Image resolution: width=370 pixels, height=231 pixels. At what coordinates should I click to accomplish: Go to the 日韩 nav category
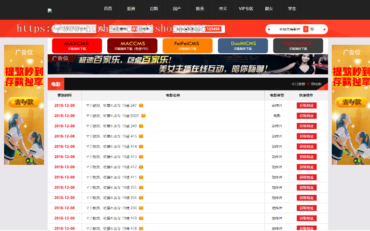(x=154, y=9)
